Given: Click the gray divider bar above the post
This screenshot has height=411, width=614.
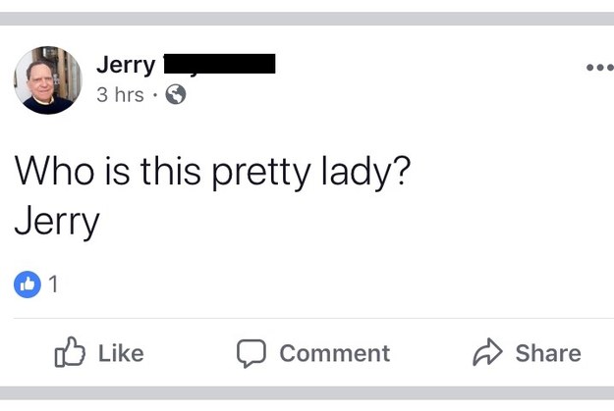Looking at the screenshot, I should (307, 18).
